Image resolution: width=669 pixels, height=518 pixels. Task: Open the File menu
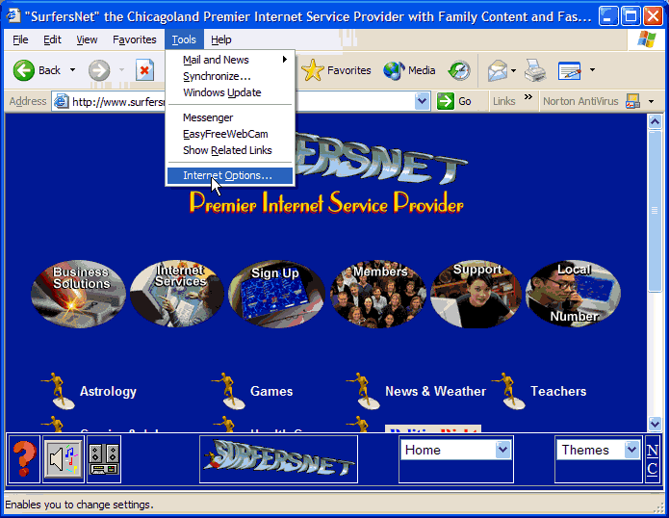(x=20, y=39)
